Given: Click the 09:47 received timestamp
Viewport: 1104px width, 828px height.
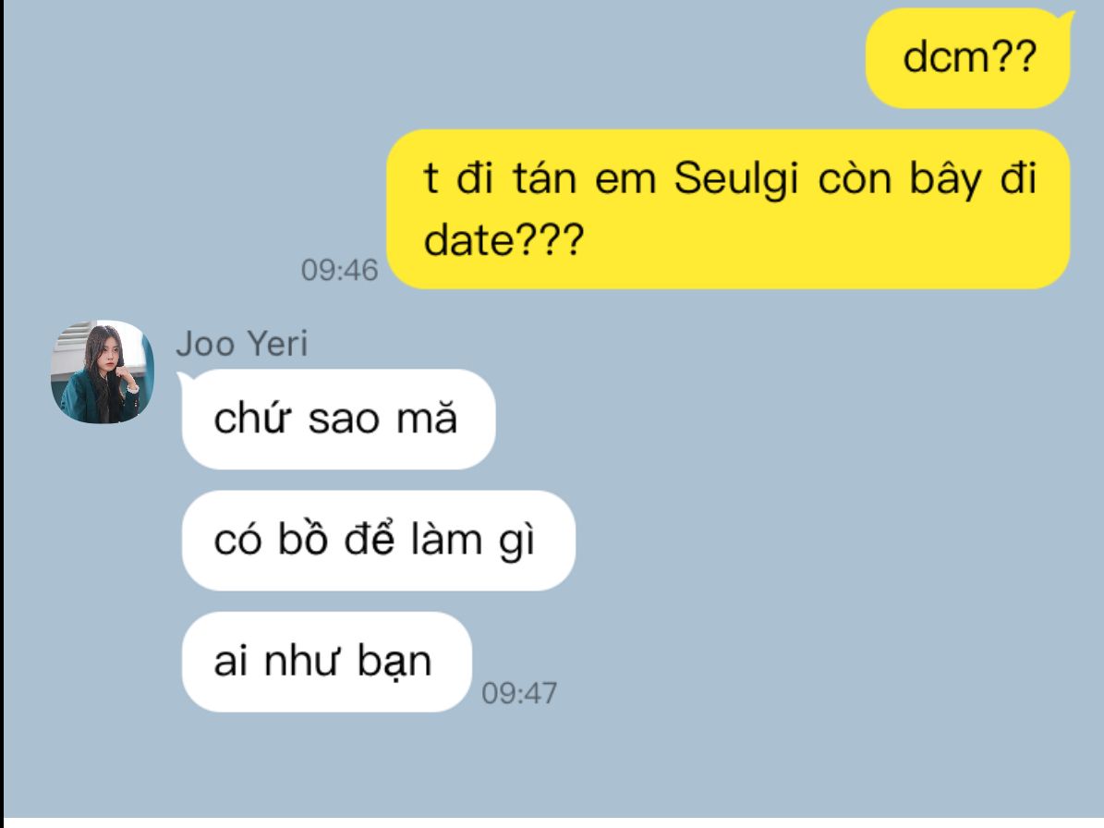Looking at the screenshot, I should click(519, 693).
